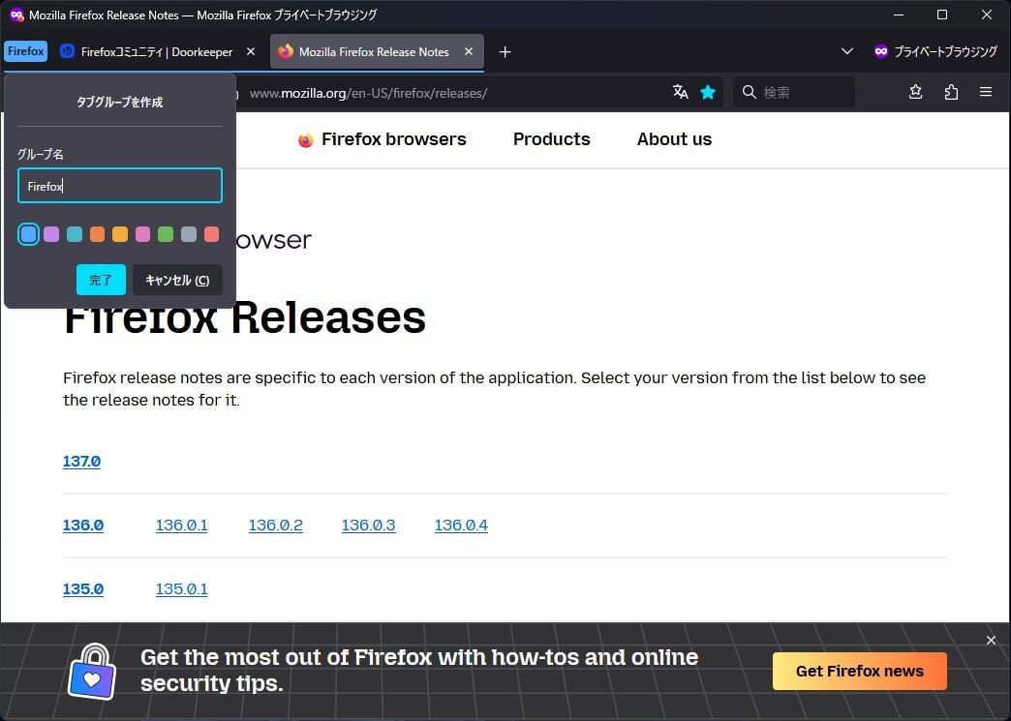Click the キャンセル (C) button
Screen dimensions: 1011x721
[177, 280]
